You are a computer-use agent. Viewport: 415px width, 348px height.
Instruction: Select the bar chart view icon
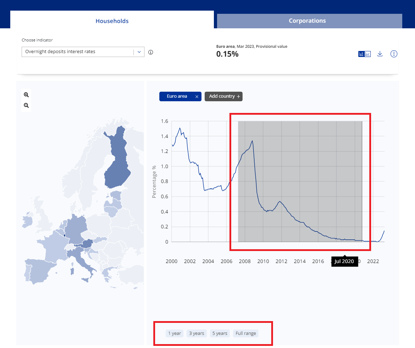pyautogui.click(x=362, y=54)
